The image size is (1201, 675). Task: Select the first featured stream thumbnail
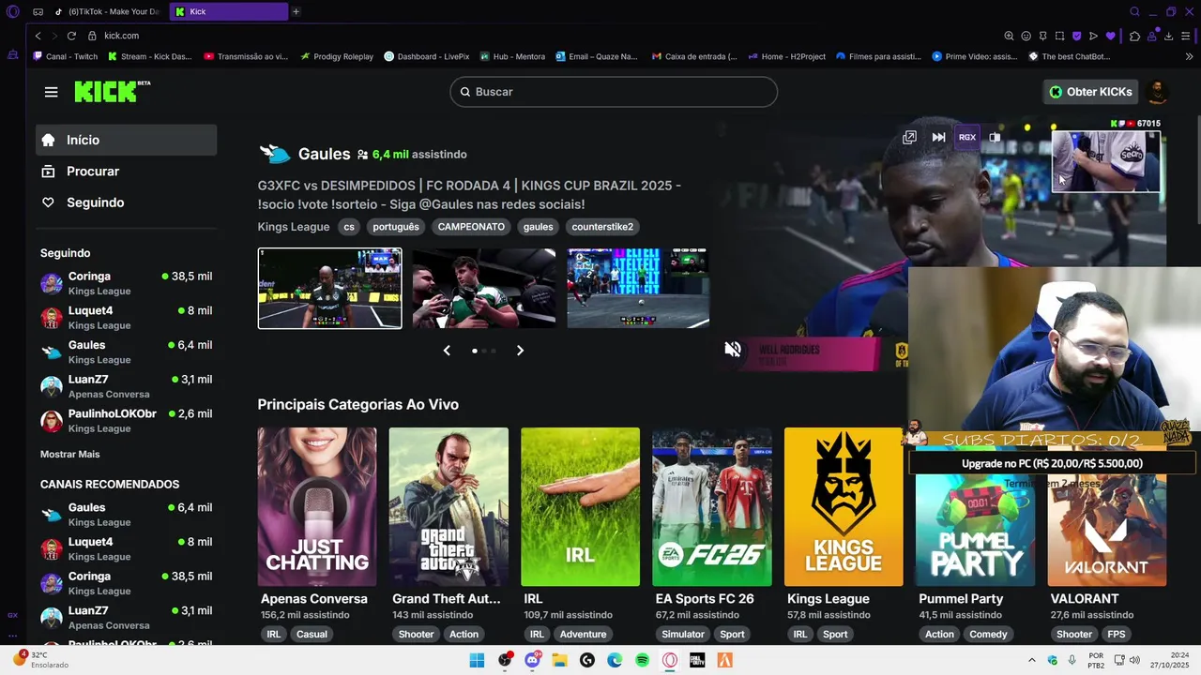(x=329, y=289)
